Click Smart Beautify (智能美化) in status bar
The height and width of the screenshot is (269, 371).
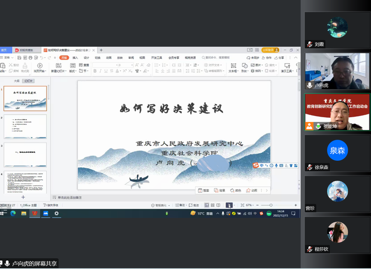pos(161,205)
